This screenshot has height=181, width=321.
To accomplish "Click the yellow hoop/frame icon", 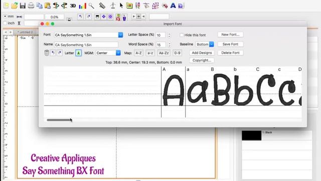I will pos(129,6).
